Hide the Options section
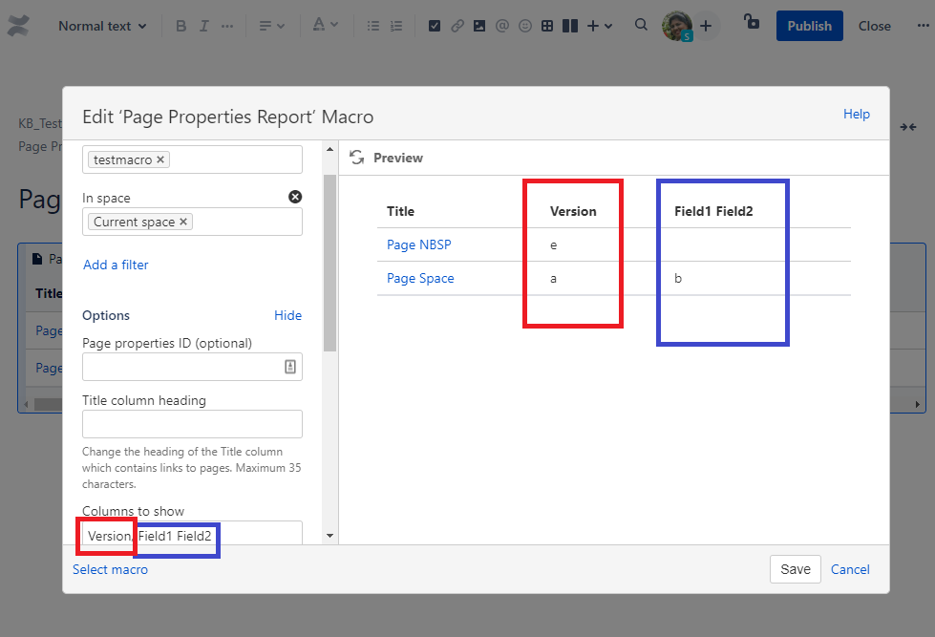Image resolution: width=935 pixels, height=637 pixels. (287, 315)
